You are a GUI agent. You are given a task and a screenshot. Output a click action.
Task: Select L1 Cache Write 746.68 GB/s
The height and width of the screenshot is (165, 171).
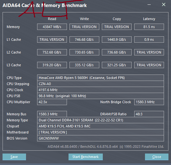click(84, 39)
